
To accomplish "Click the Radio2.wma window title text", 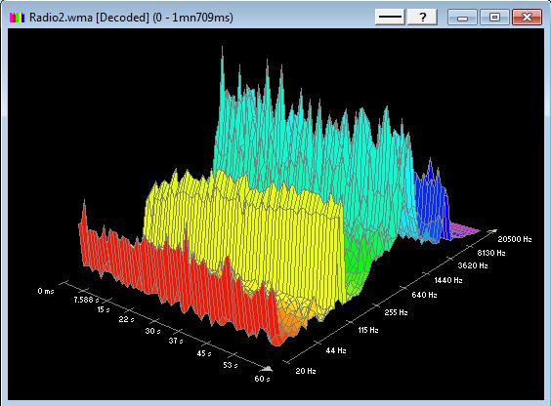I will click(131, 18).
